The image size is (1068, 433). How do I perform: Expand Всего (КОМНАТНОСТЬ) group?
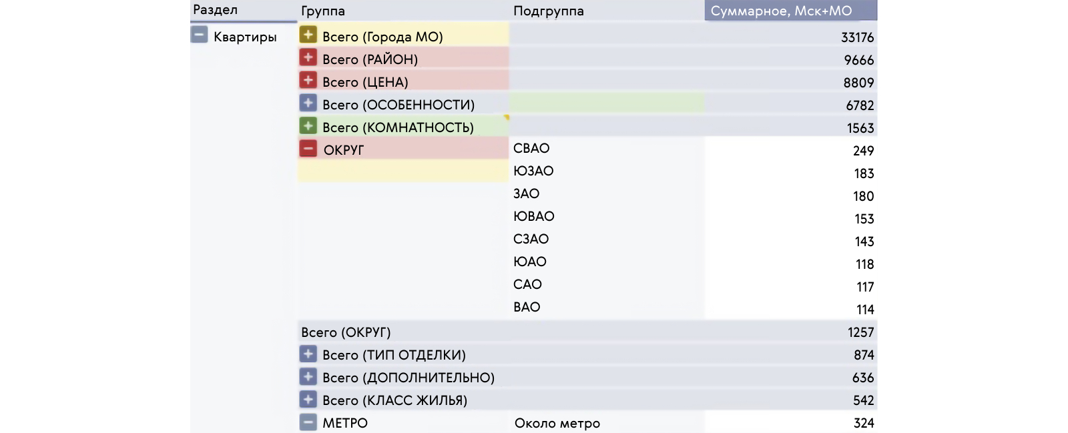tap(308, 126)
